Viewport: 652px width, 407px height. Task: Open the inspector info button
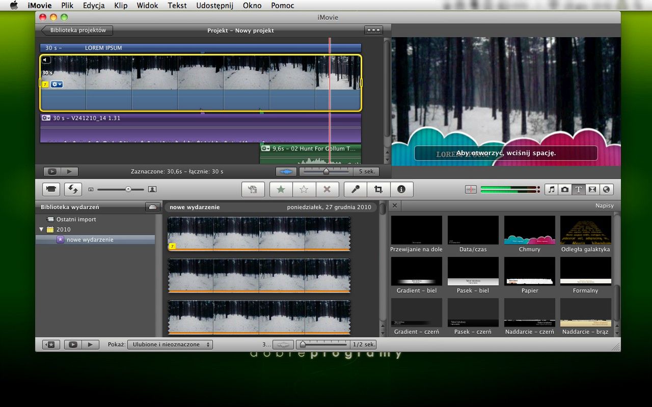(x=401, y=189)
